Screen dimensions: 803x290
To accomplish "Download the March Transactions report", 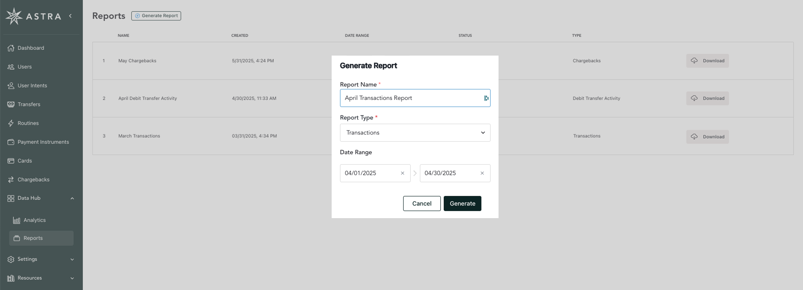I will point(708,137).
